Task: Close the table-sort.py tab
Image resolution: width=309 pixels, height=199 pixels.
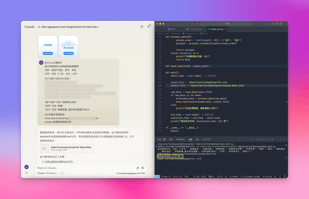Action: point(226,29)
